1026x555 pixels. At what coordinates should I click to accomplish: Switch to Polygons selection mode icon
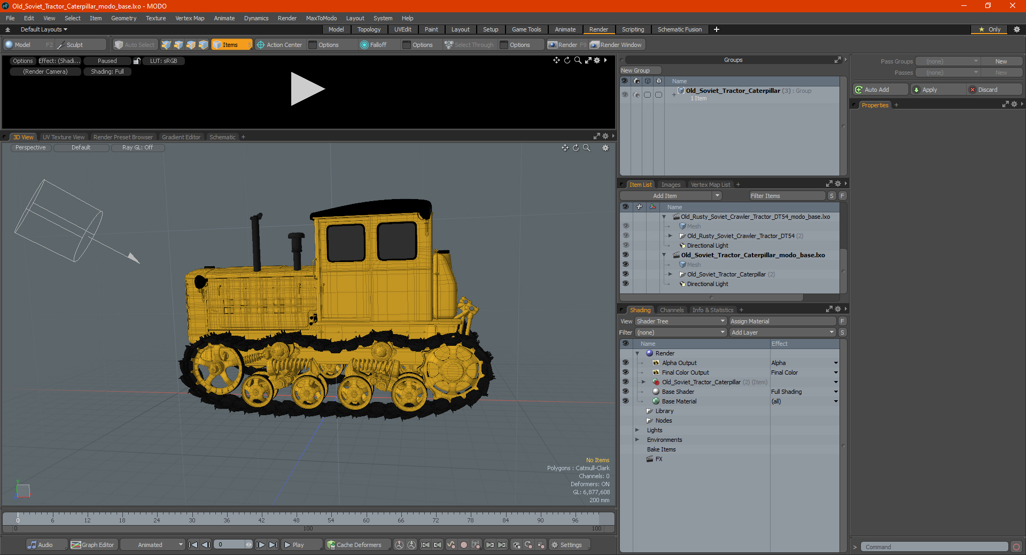191,45
